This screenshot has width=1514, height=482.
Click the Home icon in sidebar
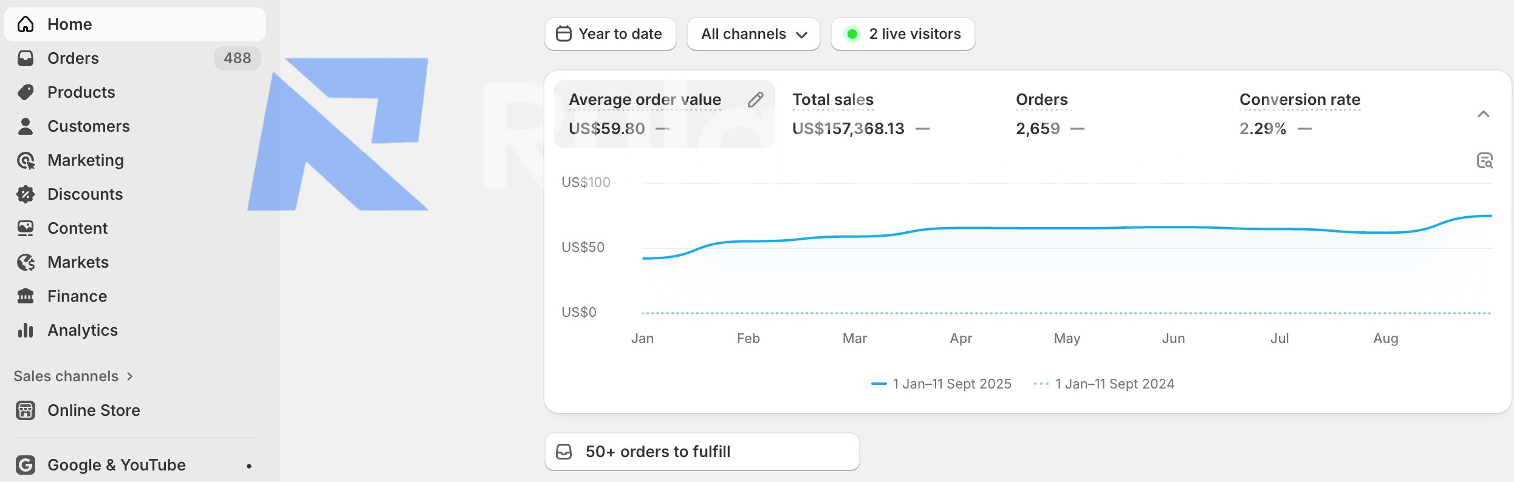pyautogui.click(x=26, y=24)
